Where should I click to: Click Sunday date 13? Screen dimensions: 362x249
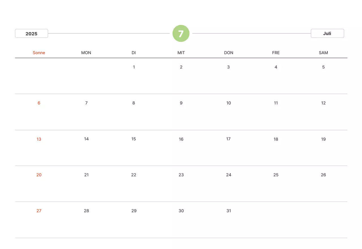coord(39,139)
